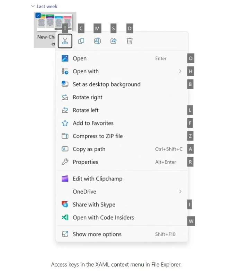Click the Copy icon in the menu toolbar
The image size is (241, 274).
[81, 41]
